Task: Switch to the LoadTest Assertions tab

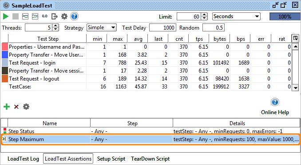Action: click(68, 159)
